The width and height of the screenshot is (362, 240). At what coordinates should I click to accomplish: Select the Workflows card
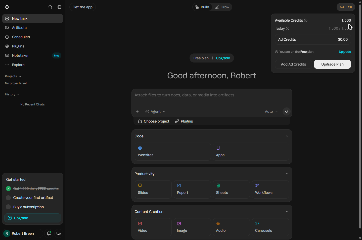(x=270, y=189)
